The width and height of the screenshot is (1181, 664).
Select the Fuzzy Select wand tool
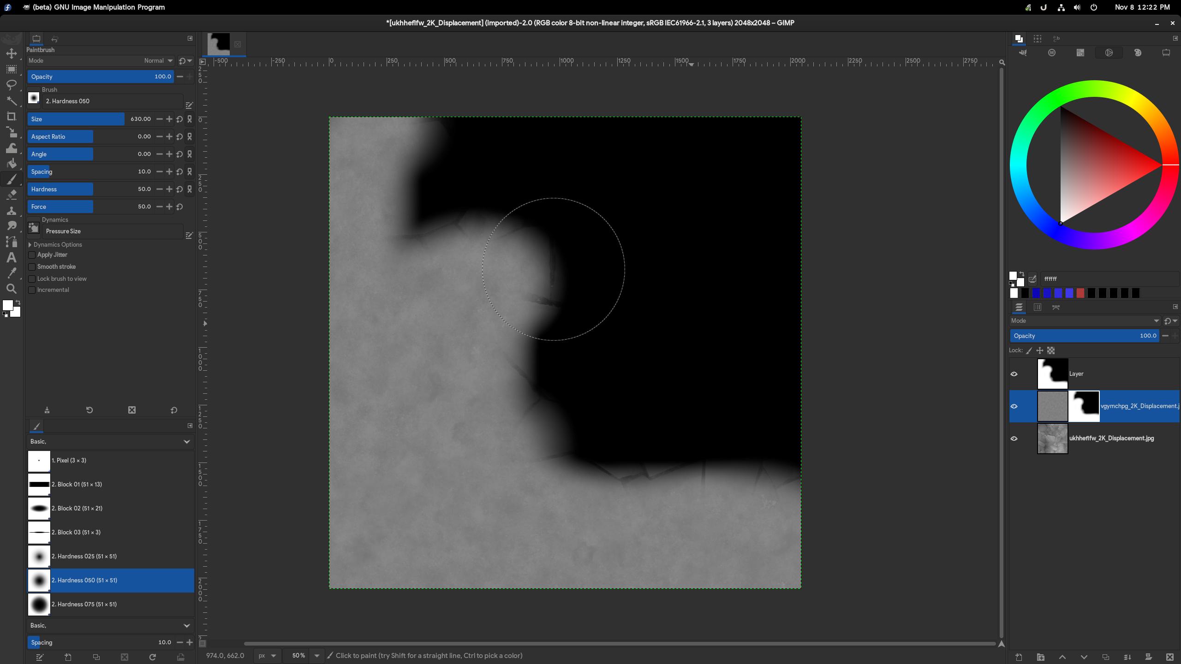12,101
